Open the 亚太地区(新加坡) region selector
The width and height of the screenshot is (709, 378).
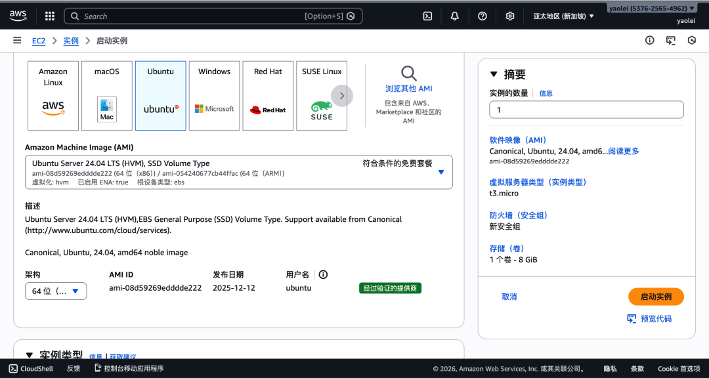coord(563,16)
